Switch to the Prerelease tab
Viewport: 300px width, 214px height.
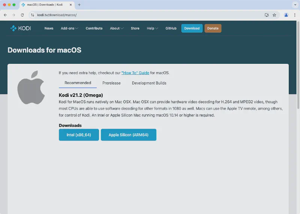point(111,83)
